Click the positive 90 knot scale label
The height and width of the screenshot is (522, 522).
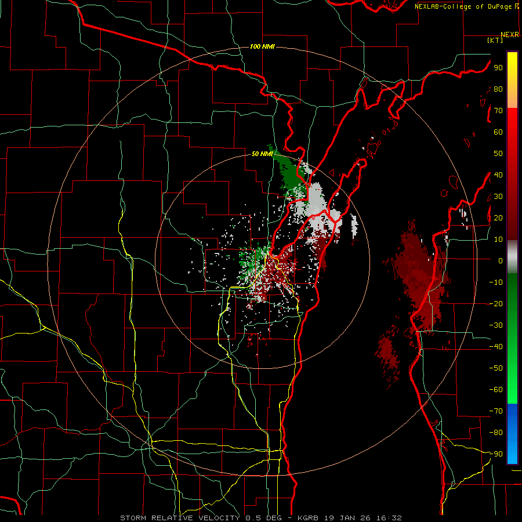click(498, 68)
